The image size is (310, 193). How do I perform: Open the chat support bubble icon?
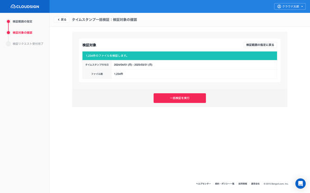300,183
